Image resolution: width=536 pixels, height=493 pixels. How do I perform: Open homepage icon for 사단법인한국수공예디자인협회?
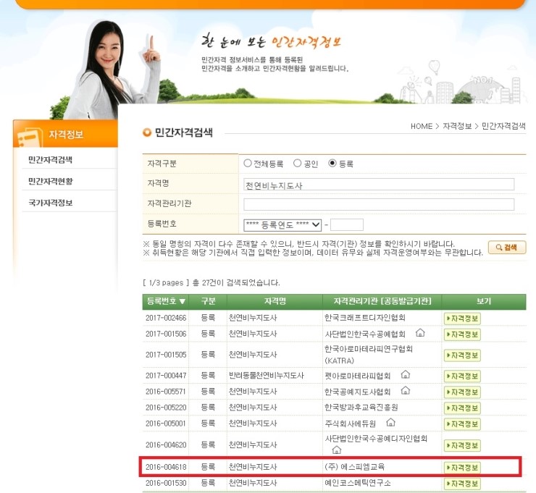coord(337,450)
